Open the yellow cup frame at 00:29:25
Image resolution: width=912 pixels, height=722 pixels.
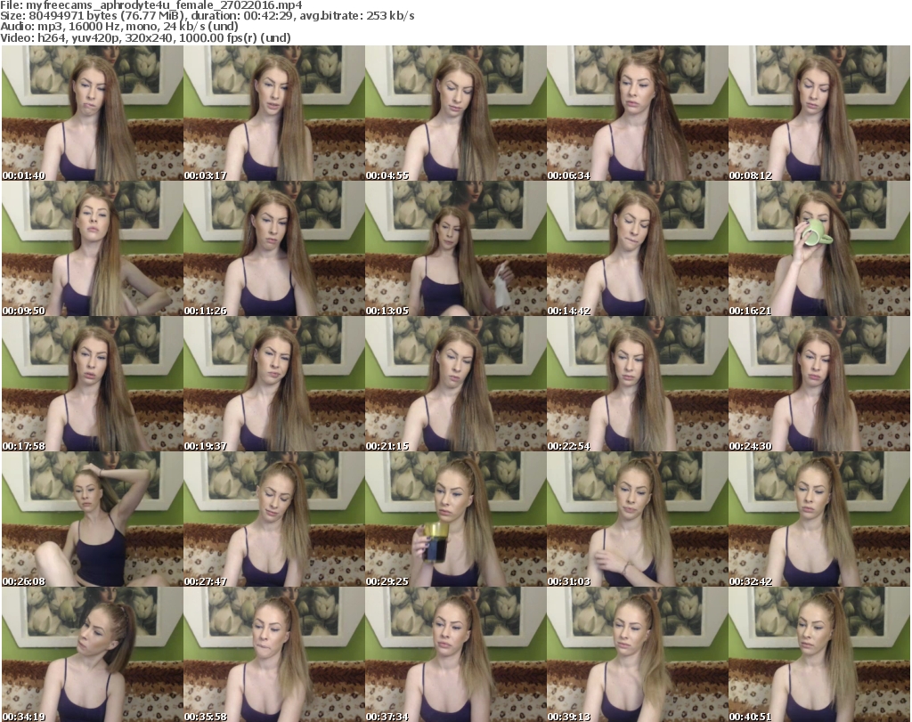454,519
